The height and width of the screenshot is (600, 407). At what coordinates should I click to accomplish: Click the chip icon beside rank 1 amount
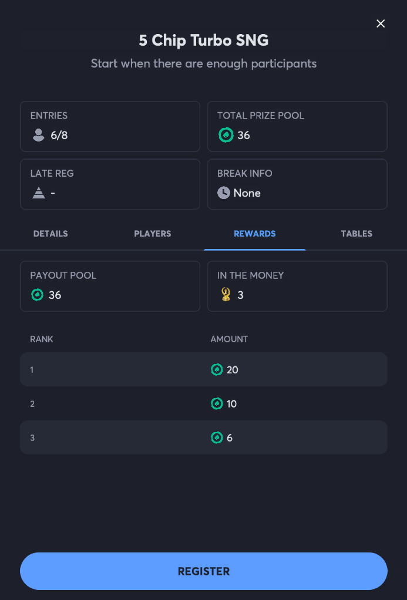point(217,370)
